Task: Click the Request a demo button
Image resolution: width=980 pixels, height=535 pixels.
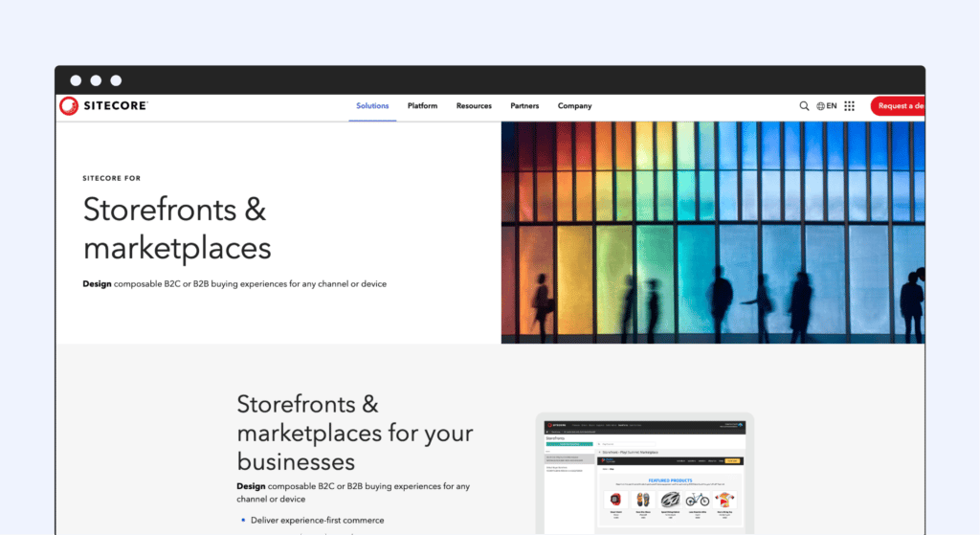Action: pos(898,106)
